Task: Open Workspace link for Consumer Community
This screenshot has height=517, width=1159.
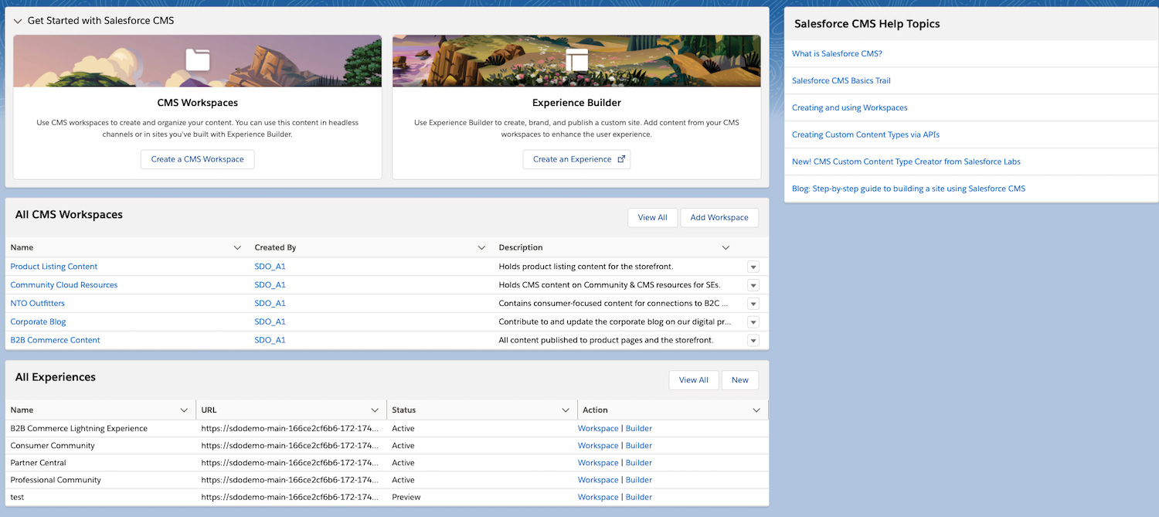Action: click(598, 446)
